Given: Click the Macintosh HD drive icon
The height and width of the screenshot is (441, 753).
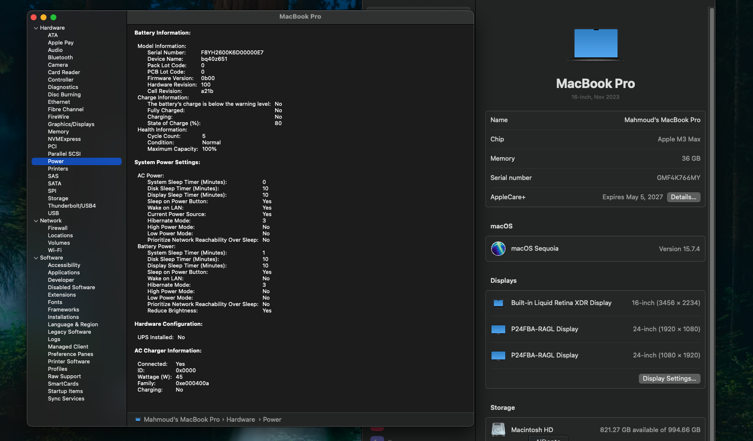Looking at the screenshot, I should [x=498, y=430].
